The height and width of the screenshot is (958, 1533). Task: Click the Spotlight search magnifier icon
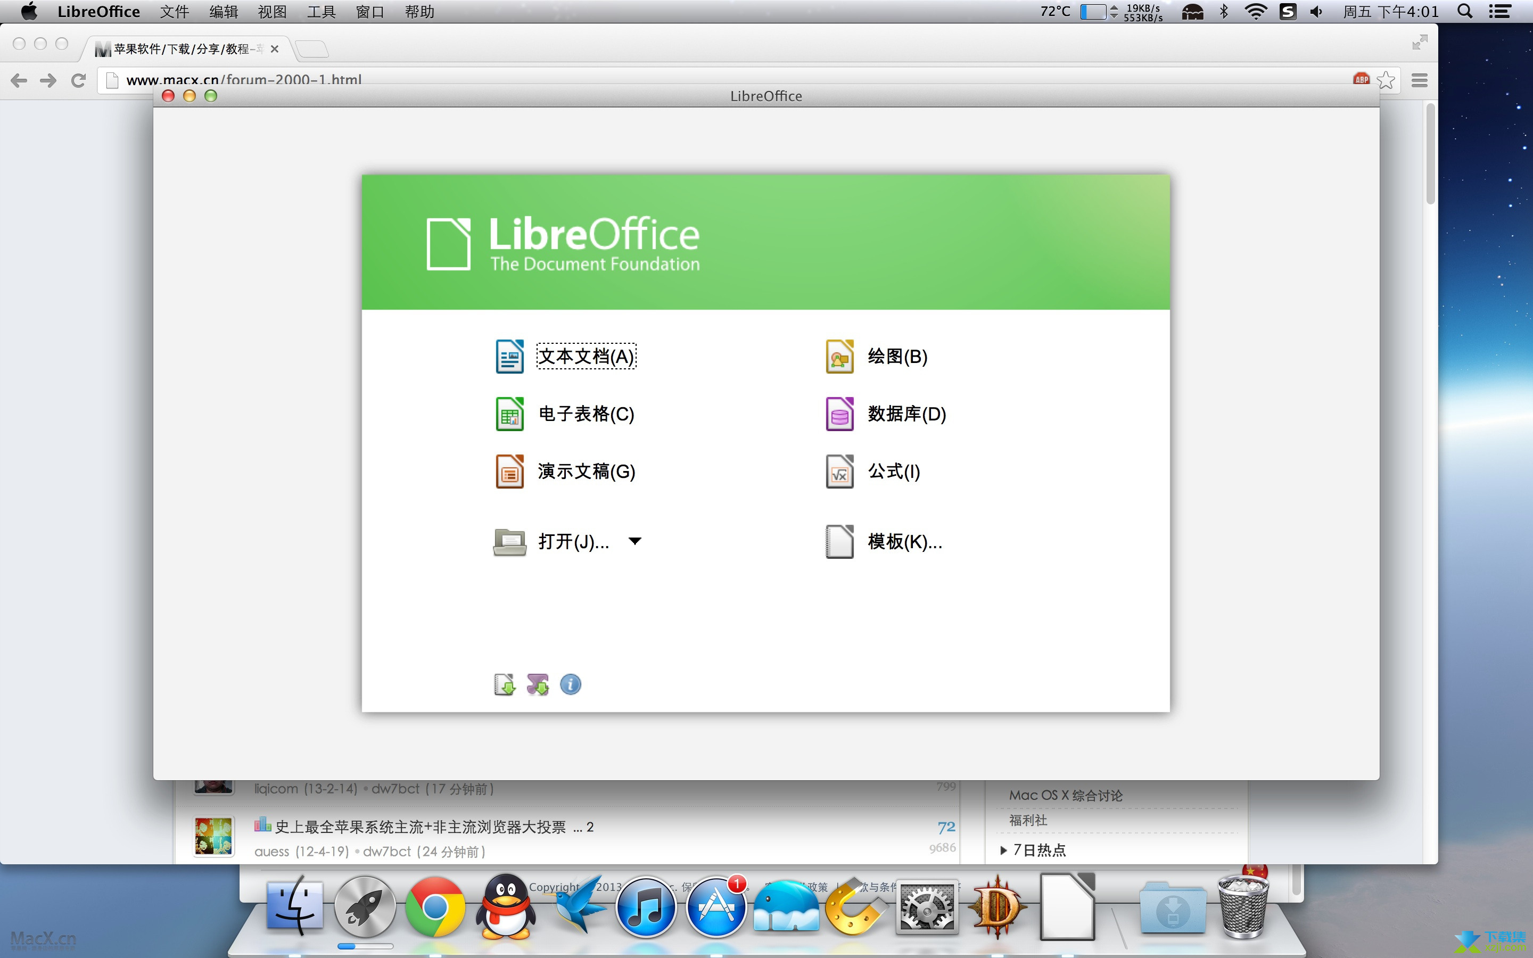click(1464, 11)
